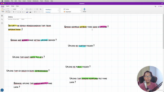Apply the Important star tag
Screen dimensions: 164x92
(67, 12)
